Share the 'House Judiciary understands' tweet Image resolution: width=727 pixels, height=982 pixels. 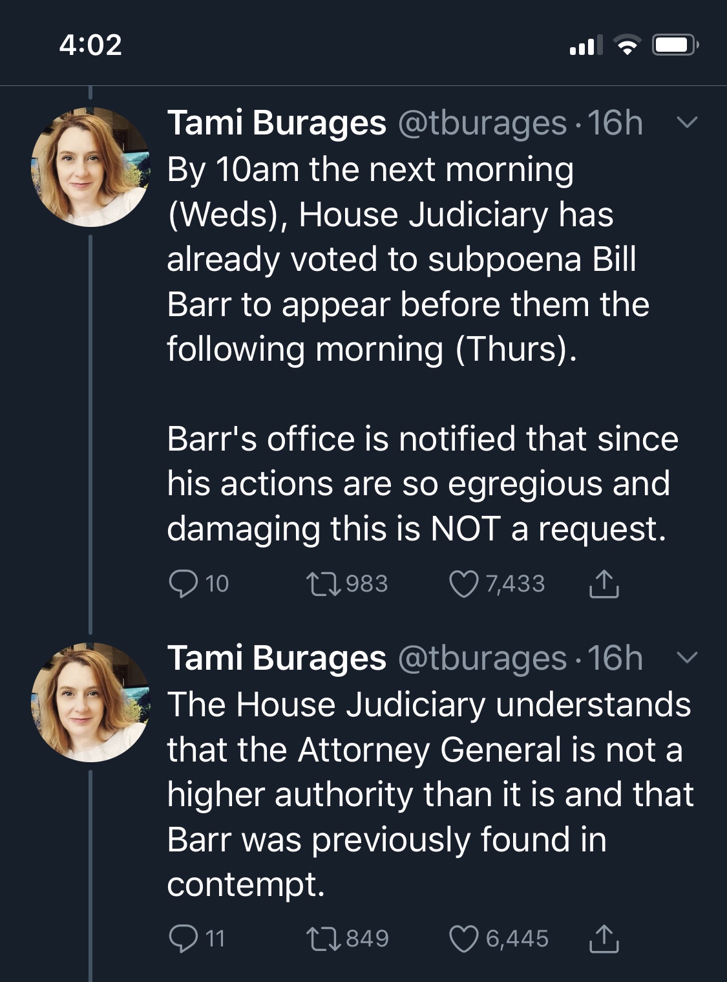[x=604, y=939]
